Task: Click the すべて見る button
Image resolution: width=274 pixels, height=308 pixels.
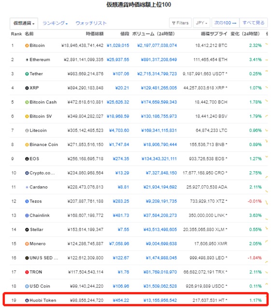Action: 253,23
